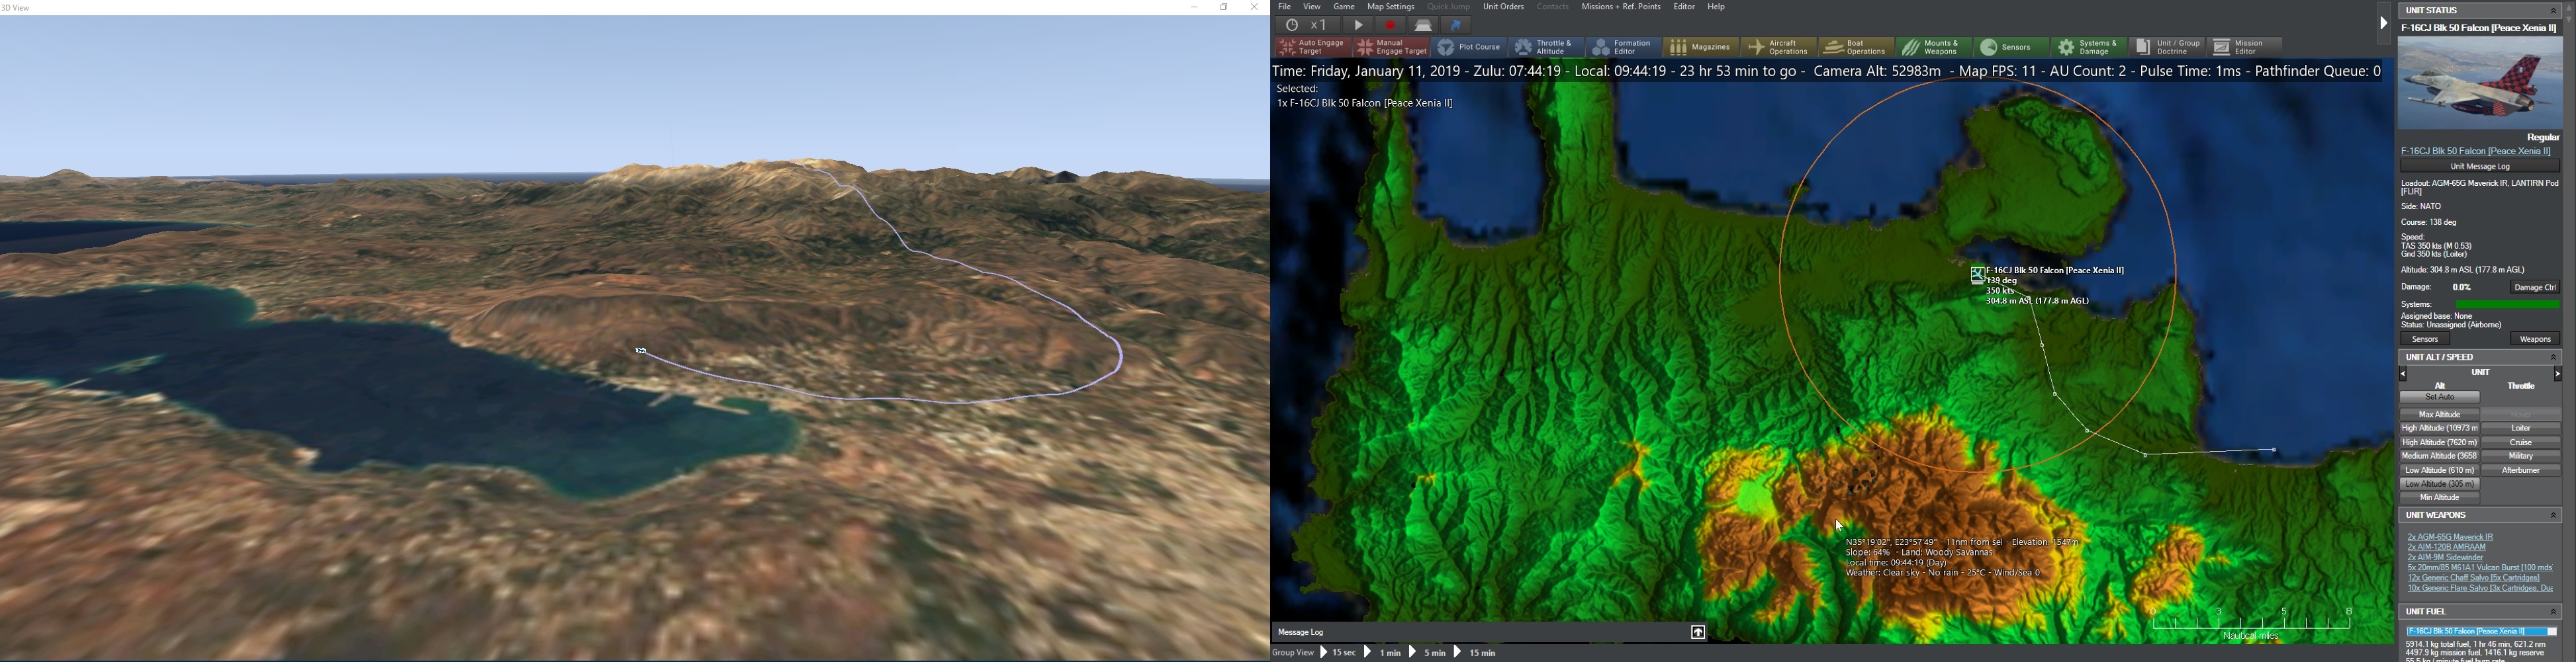Open Boat Operations
2576x662 pixels.
(1857, 46)
